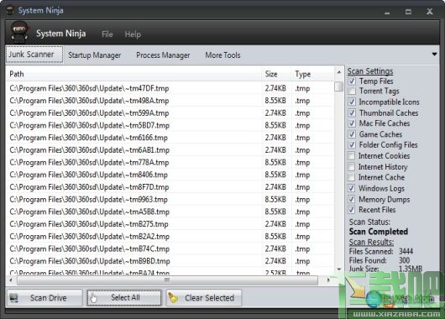This screenshot has height=319, width=445.
Task: Click the horizontal scroll left arrow
Action: coord(11,280)
